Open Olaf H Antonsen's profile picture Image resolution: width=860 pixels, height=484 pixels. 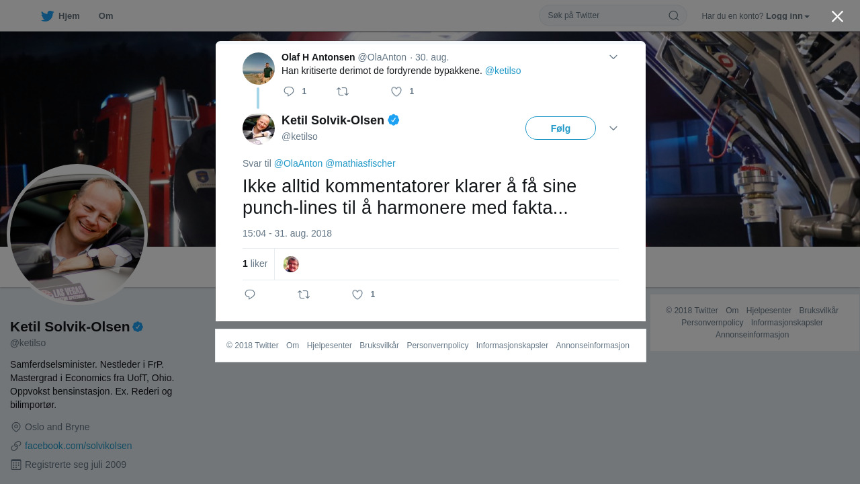[x=259, y=69]
